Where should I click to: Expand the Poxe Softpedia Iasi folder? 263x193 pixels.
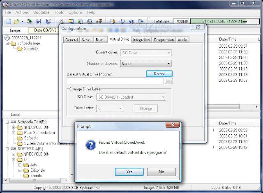[x=14, y=133]
